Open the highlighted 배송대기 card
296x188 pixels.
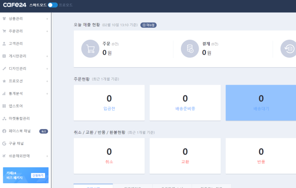(261, 103)
